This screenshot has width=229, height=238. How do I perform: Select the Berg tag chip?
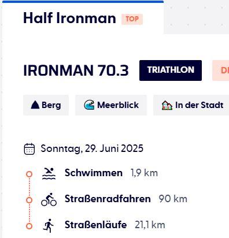click(x=46, y=105)
